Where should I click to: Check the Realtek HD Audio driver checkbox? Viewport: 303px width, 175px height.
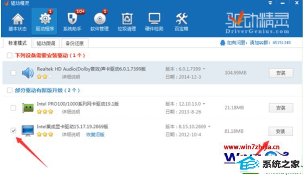click(x=13, y=73)
